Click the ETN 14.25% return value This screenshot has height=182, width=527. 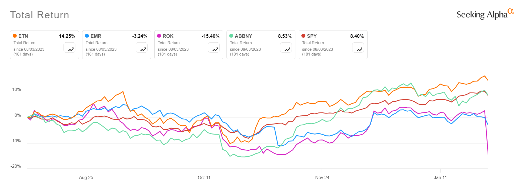point(67,36)
